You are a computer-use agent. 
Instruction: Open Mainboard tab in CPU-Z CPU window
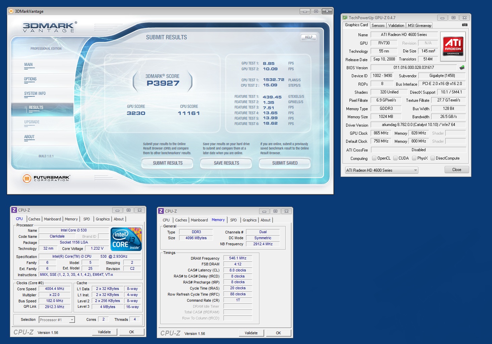click(x=52, y=219)
